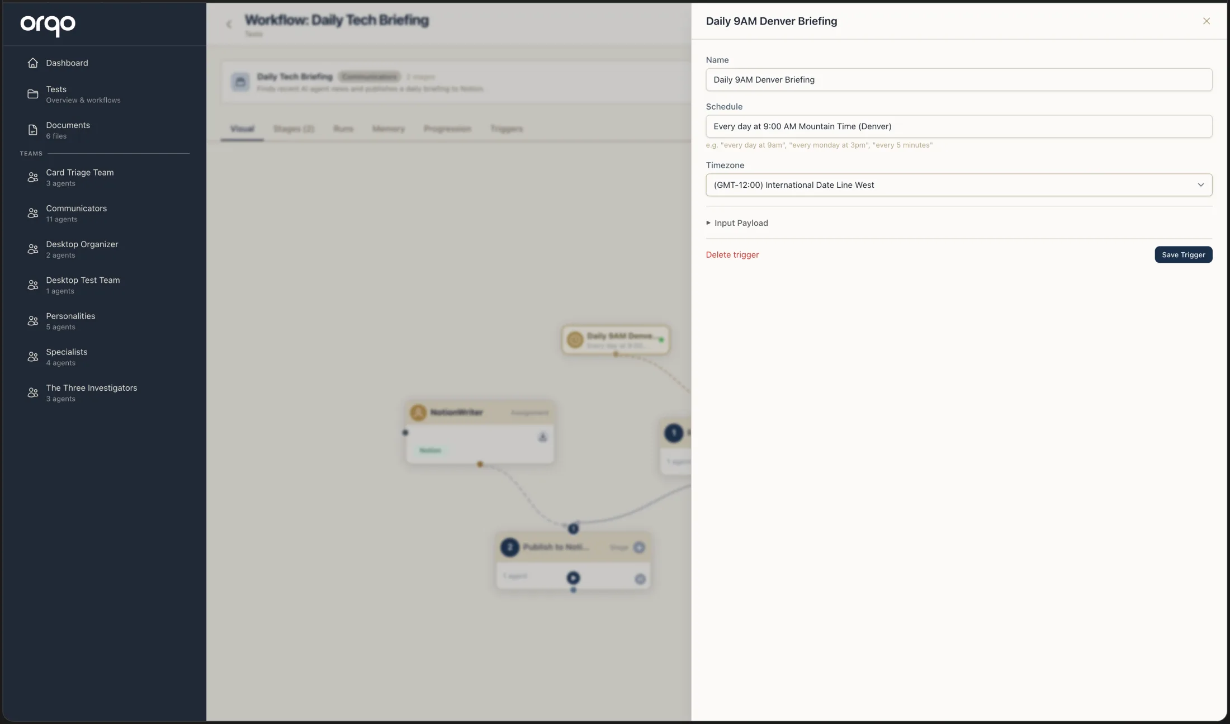Click clock icon on Daily 9AM trigger node
Image resolution: width=1230 pixels, height=724 pixels.
click(575, 339)
